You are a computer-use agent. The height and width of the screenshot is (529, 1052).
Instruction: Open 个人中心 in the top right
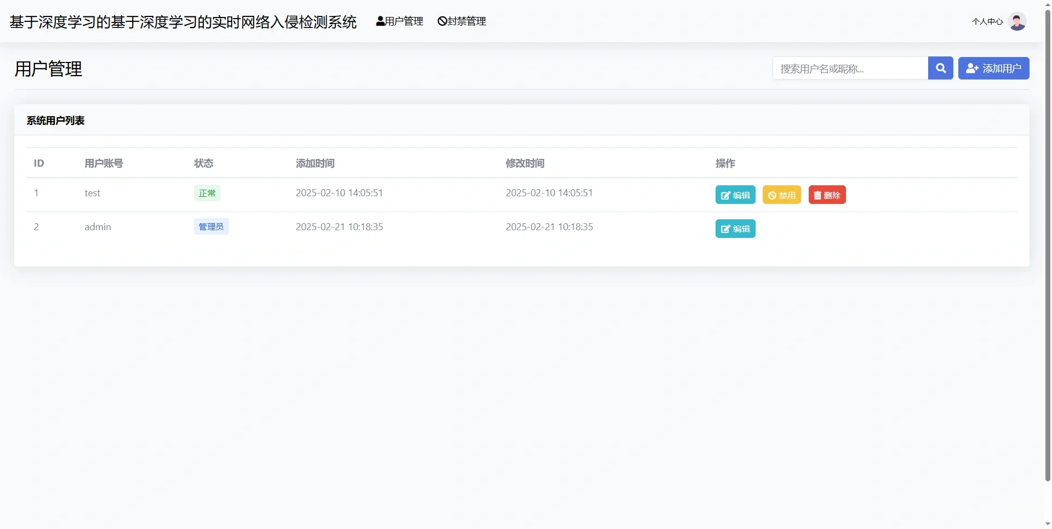(987, 21)
